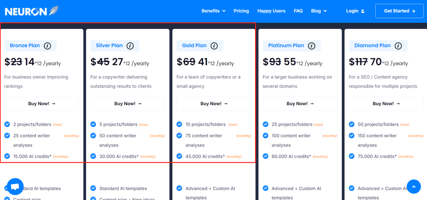This screenshot has width=427, height=200.
Task: Buy the Platinum Plan now
Action: coord(300,104)
